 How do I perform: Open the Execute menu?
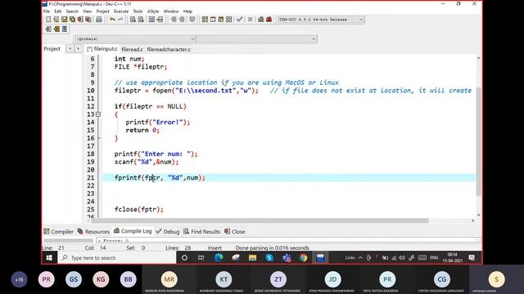click(121, 11)
